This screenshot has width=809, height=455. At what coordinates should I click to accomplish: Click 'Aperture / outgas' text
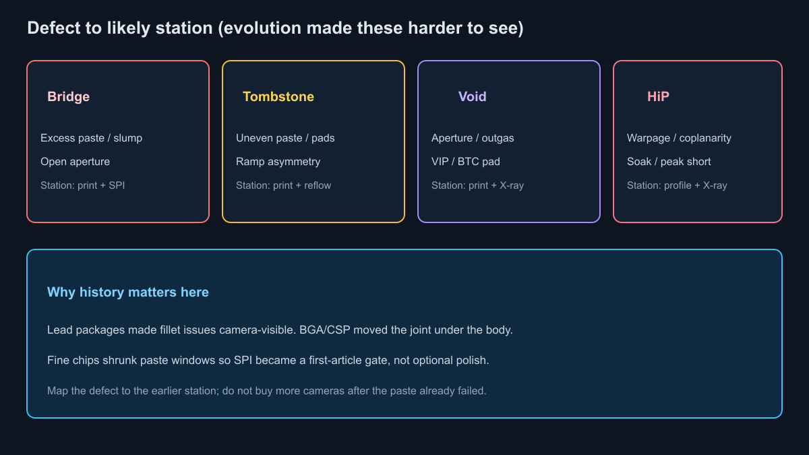[473, 138]
